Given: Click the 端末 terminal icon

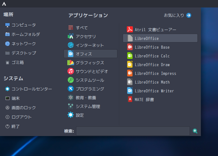Looking at the screenshot, I should [x=7, y=98].
